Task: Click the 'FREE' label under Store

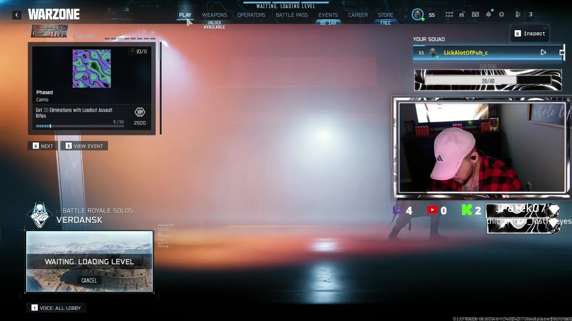Action: point(385,23)
